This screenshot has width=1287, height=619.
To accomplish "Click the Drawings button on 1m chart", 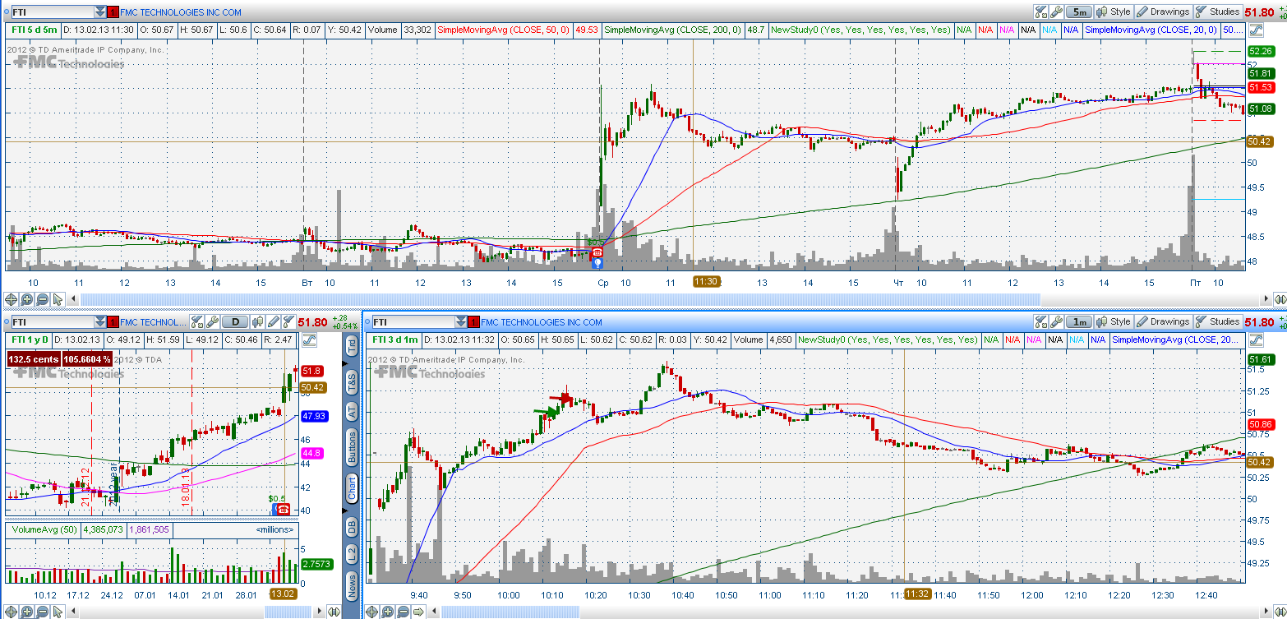I will [x=1163, y=322].
